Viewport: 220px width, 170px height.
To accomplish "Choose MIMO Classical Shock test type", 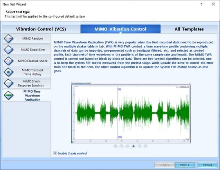I will point(26,61).
